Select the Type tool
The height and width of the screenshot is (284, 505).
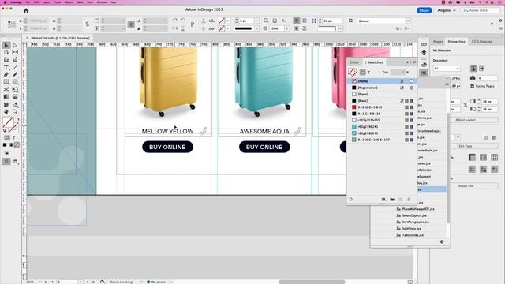(6, 68)
